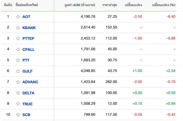Open the ADVANC symbol link
This screenshot has width=183, height=121.
[30, 82]
